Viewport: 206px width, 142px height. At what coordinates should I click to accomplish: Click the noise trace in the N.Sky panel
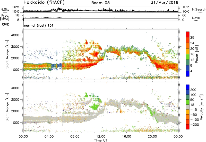click(101, 10)
